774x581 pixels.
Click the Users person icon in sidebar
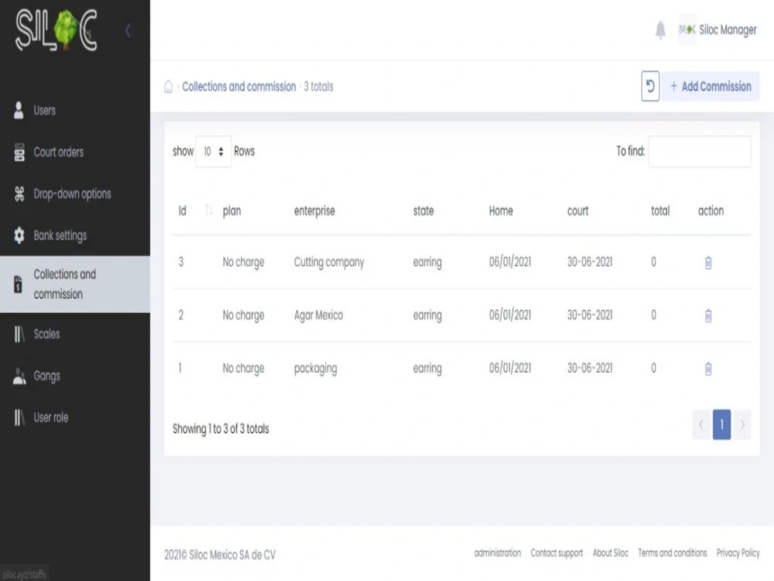click(x=19, y=110)
